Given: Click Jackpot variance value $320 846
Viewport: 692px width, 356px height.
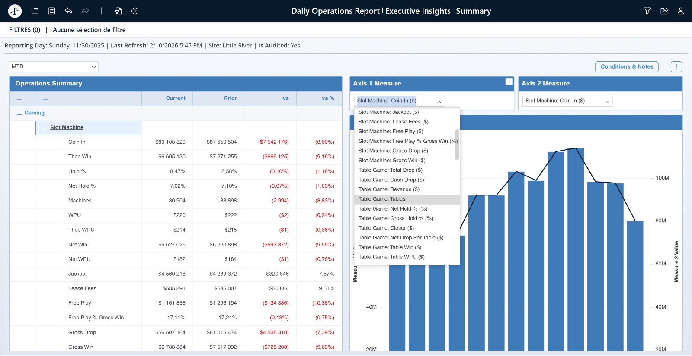Looking at the screenshot, I should click(277, 274).
